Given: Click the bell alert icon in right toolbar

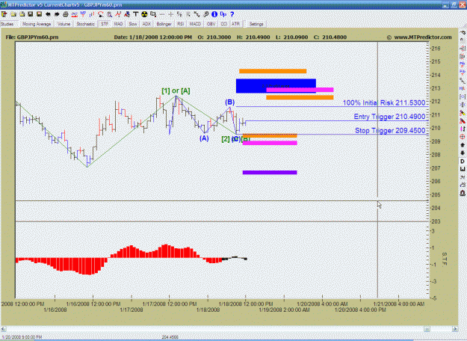Looking at the screenshot, I should point(463,193).
